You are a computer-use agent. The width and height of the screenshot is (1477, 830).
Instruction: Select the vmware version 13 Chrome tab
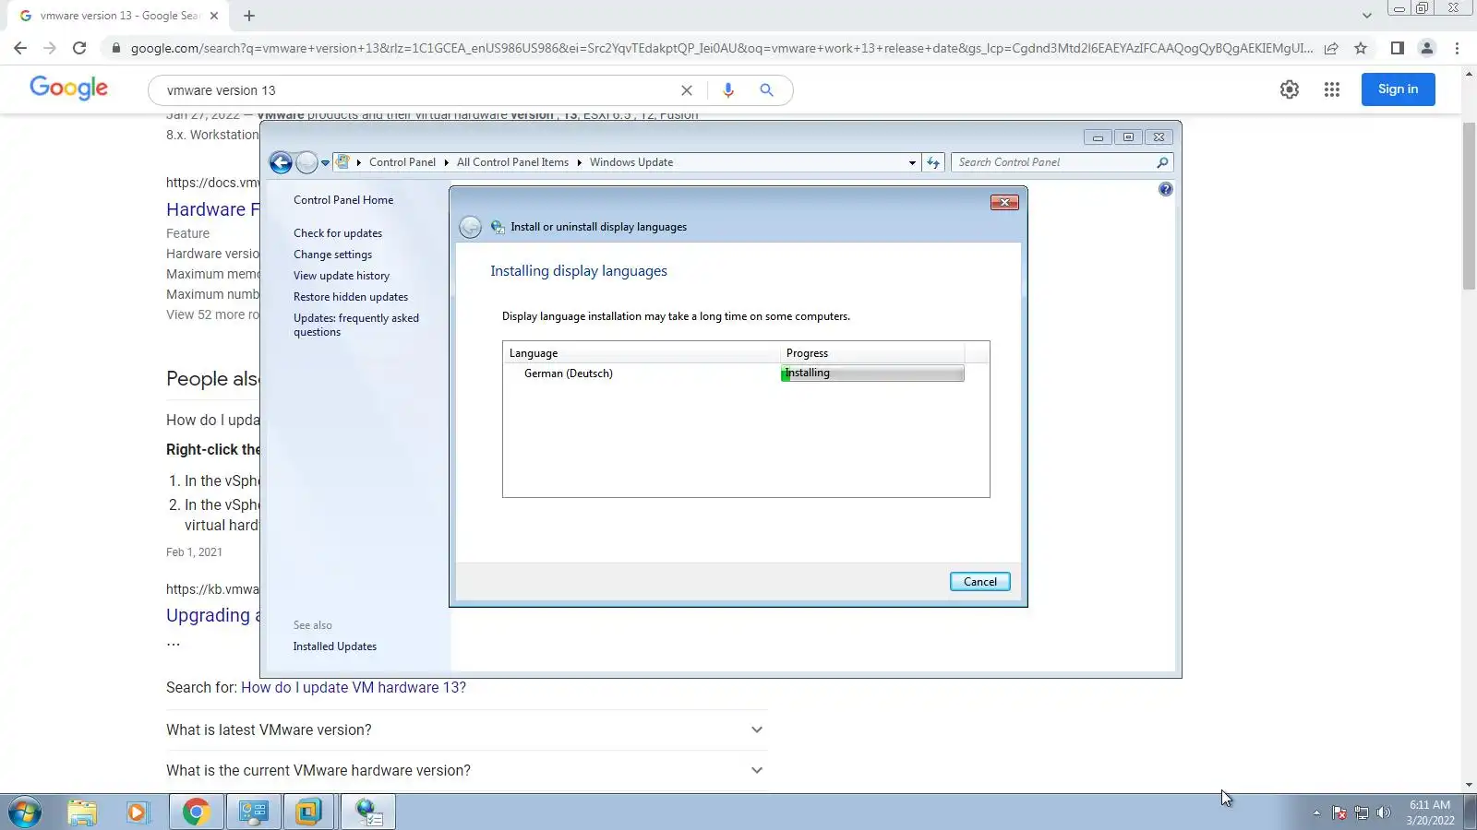coord(119,16)
